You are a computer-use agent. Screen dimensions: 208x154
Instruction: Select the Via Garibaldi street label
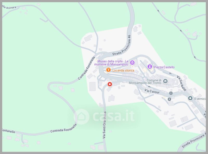point(181,83)
